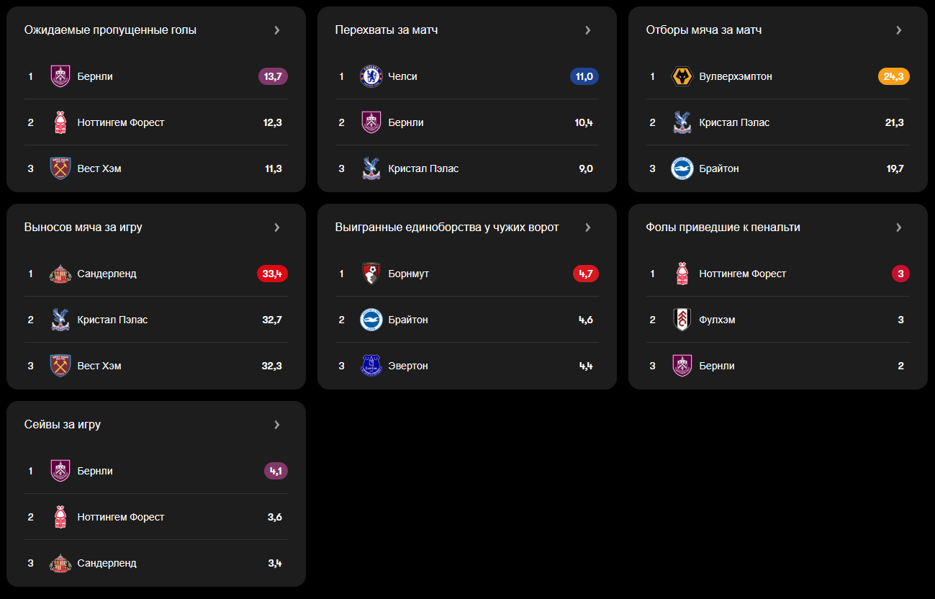Expand Сейвы за игру chevron arrow
The height and width of the screenshot is (599, 935).
click(x=277, y=425)
